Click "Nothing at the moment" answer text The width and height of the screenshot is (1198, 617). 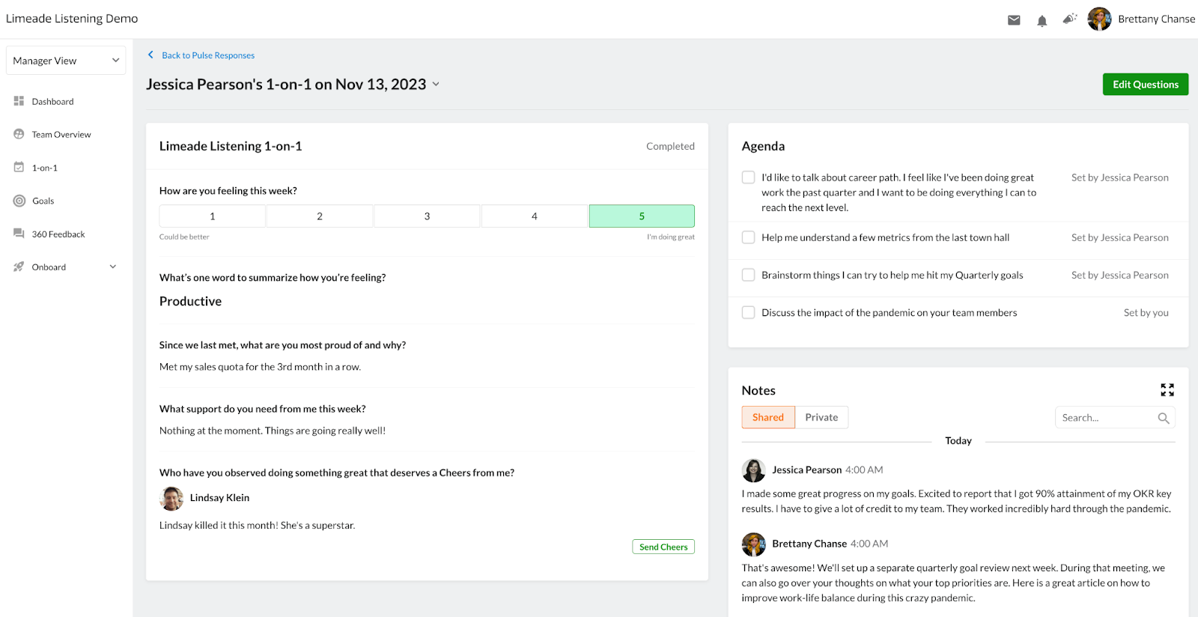[273, 431]
